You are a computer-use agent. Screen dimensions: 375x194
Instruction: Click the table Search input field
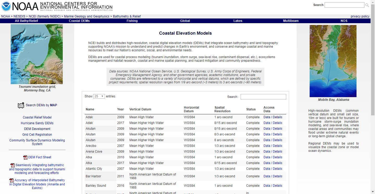pyautogui.click(x=263, y=97)
